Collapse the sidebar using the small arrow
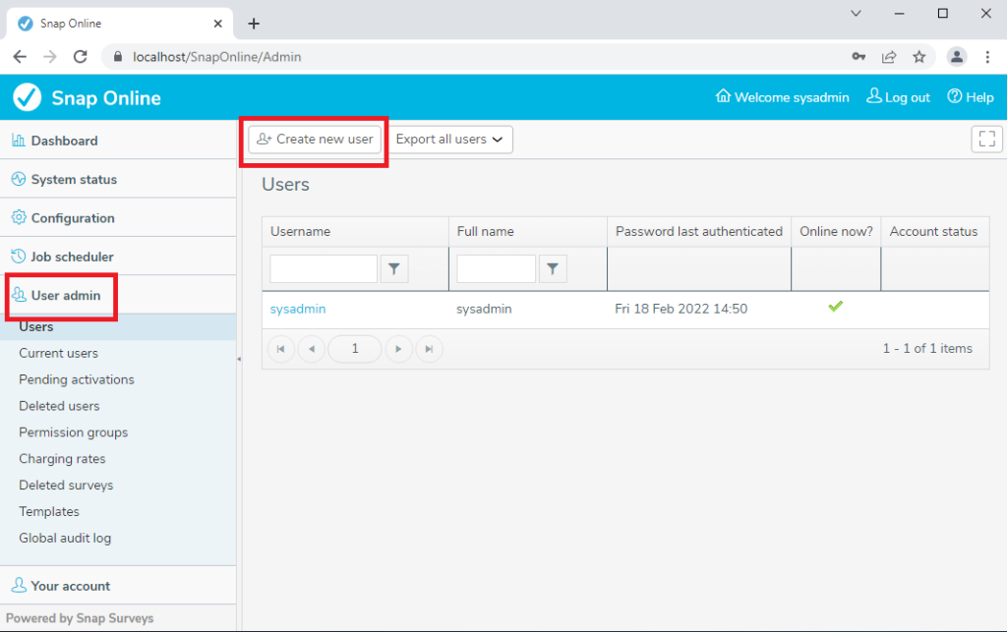The image size is (1007, 632). tap(237, 361)
